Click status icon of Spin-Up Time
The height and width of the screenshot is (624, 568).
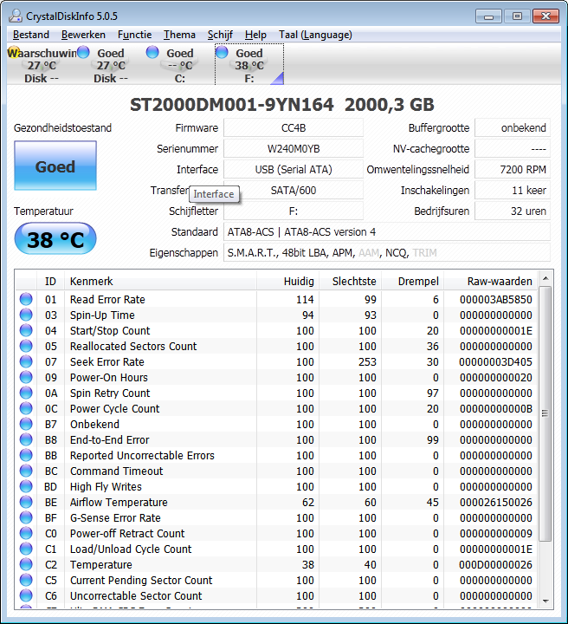pyautogui.click(x=26, y=315)
